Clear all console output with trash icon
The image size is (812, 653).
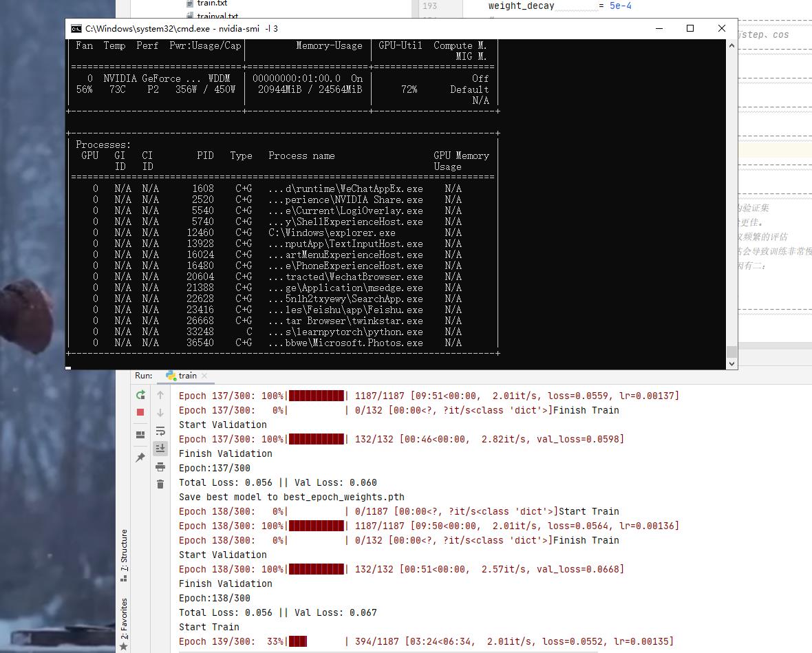click(x=160, y=484)
